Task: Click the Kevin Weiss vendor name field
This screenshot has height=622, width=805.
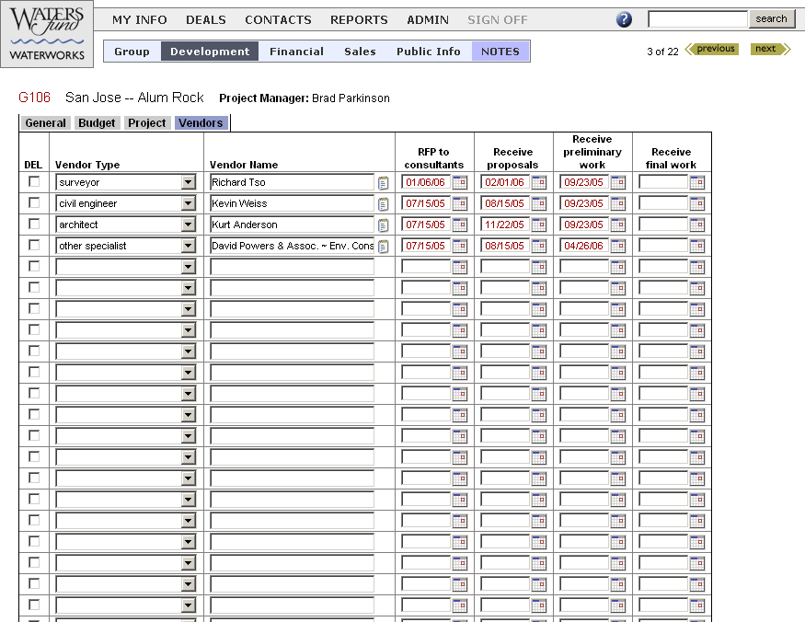Action: click(x=293, y=203)
